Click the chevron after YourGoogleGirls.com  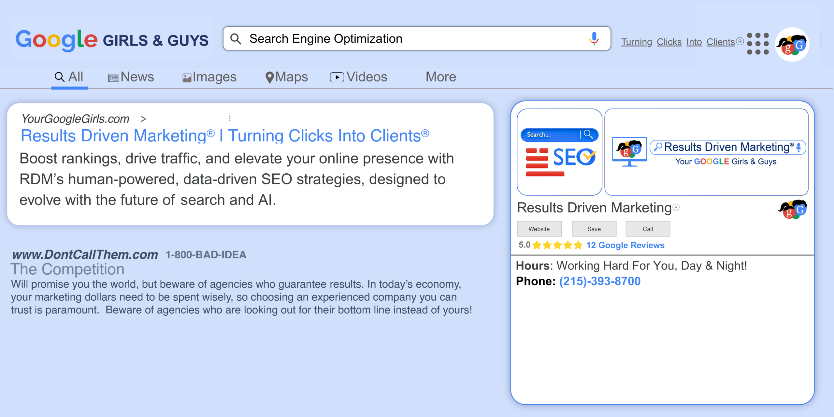pyautogui.click(x=143, y=119)
